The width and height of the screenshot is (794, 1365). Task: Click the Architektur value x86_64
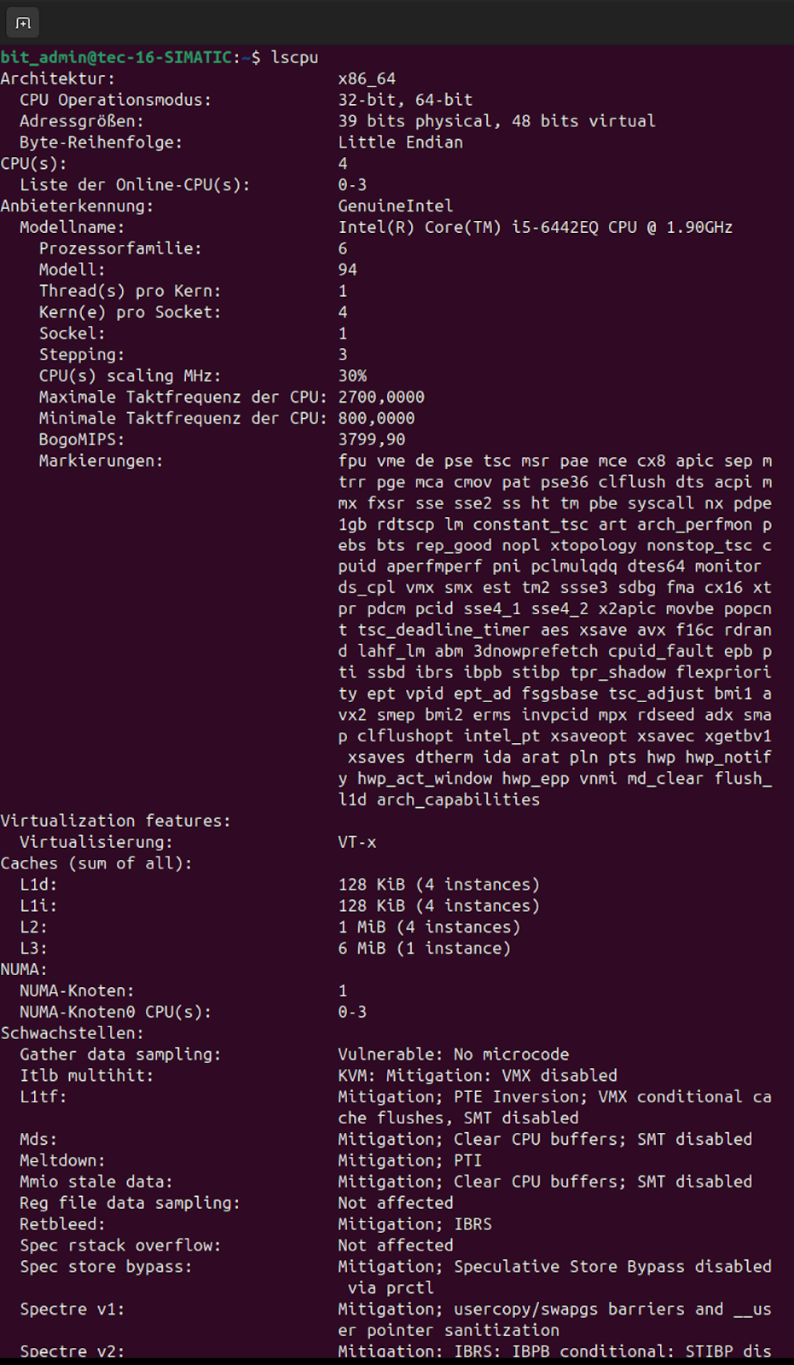(367, 78)
